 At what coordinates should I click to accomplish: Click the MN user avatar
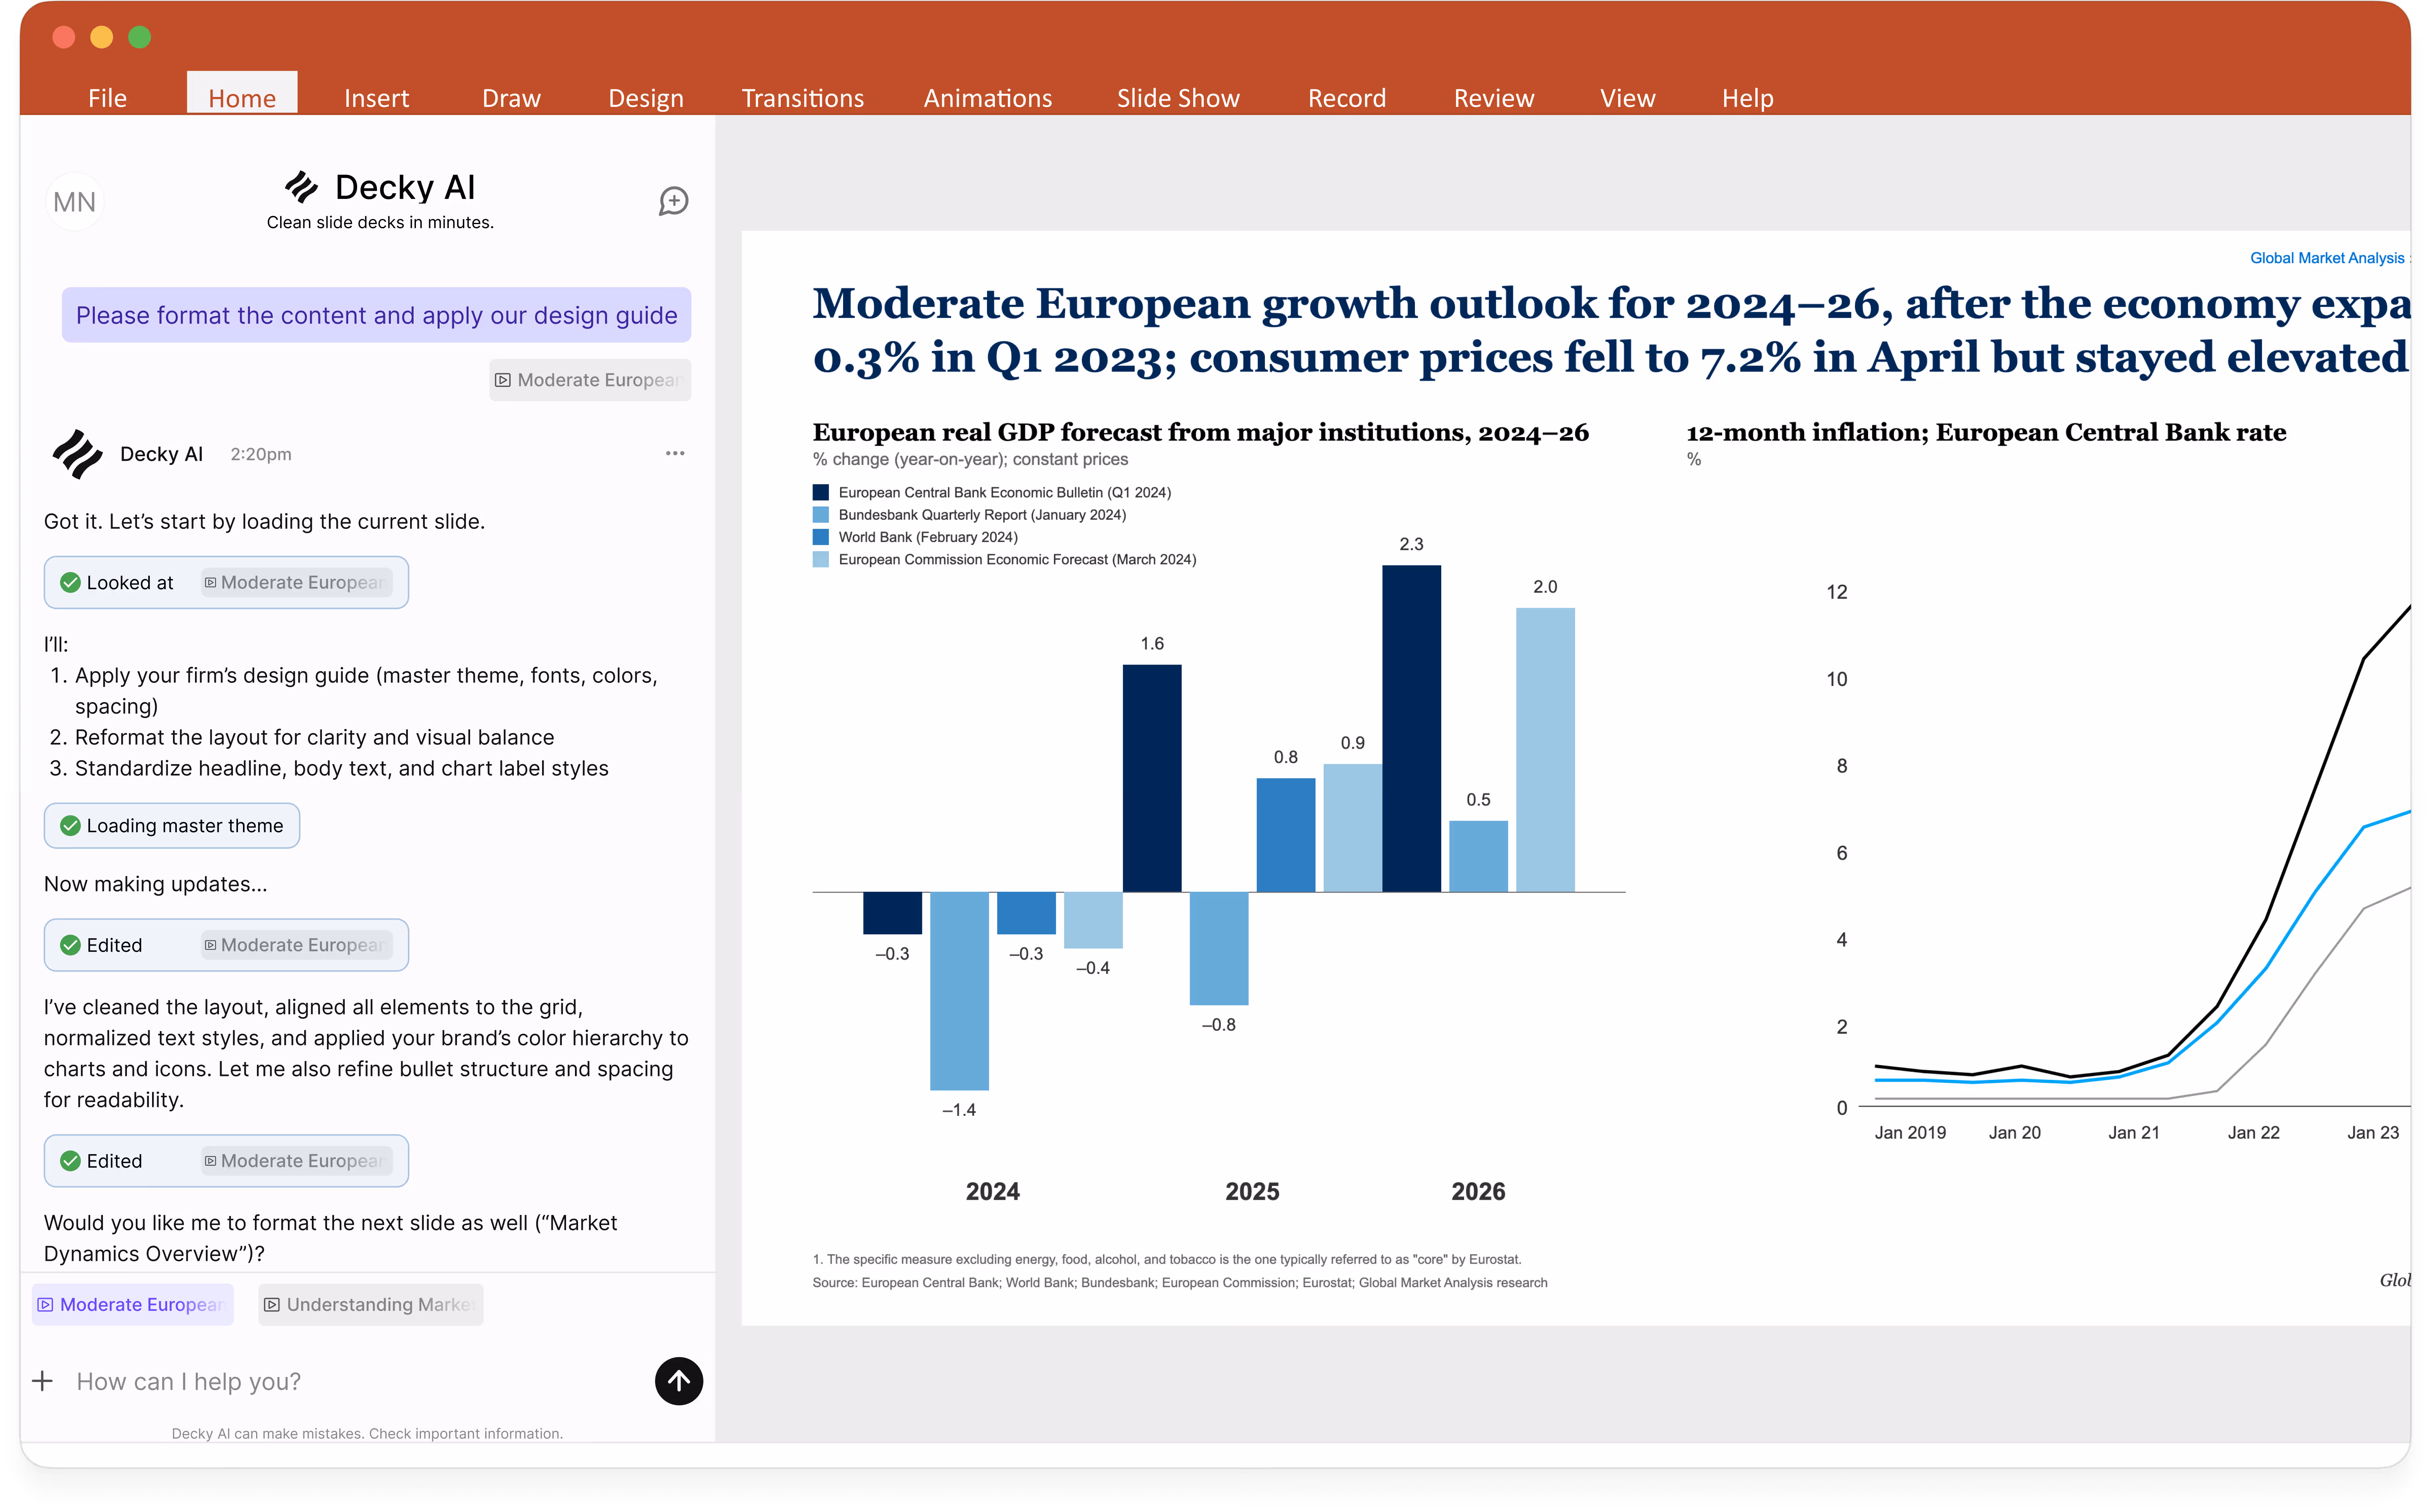[74, 202]
